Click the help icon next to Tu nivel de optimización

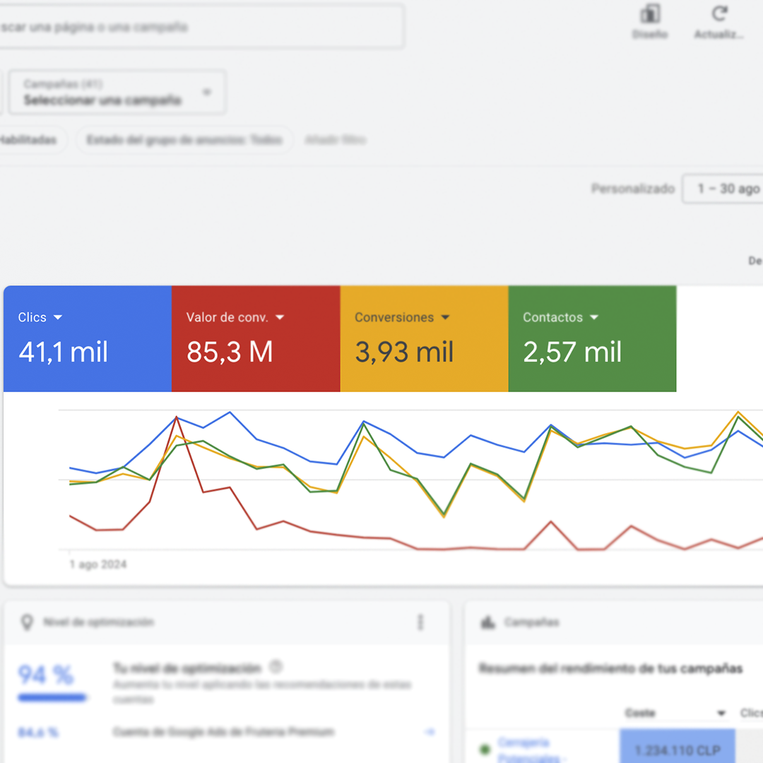[x=276, y=666]
